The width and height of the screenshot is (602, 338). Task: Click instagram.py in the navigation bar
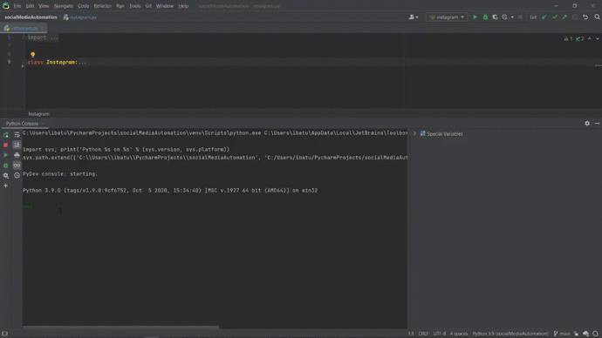pyautogui.click(x=80, y=17)
